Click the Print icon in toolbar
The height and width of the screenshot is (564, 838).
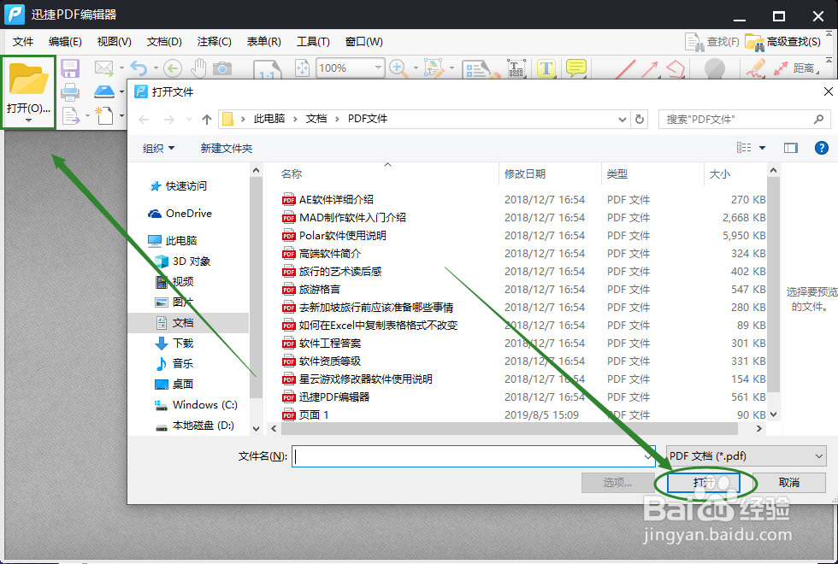click(70, 92)
